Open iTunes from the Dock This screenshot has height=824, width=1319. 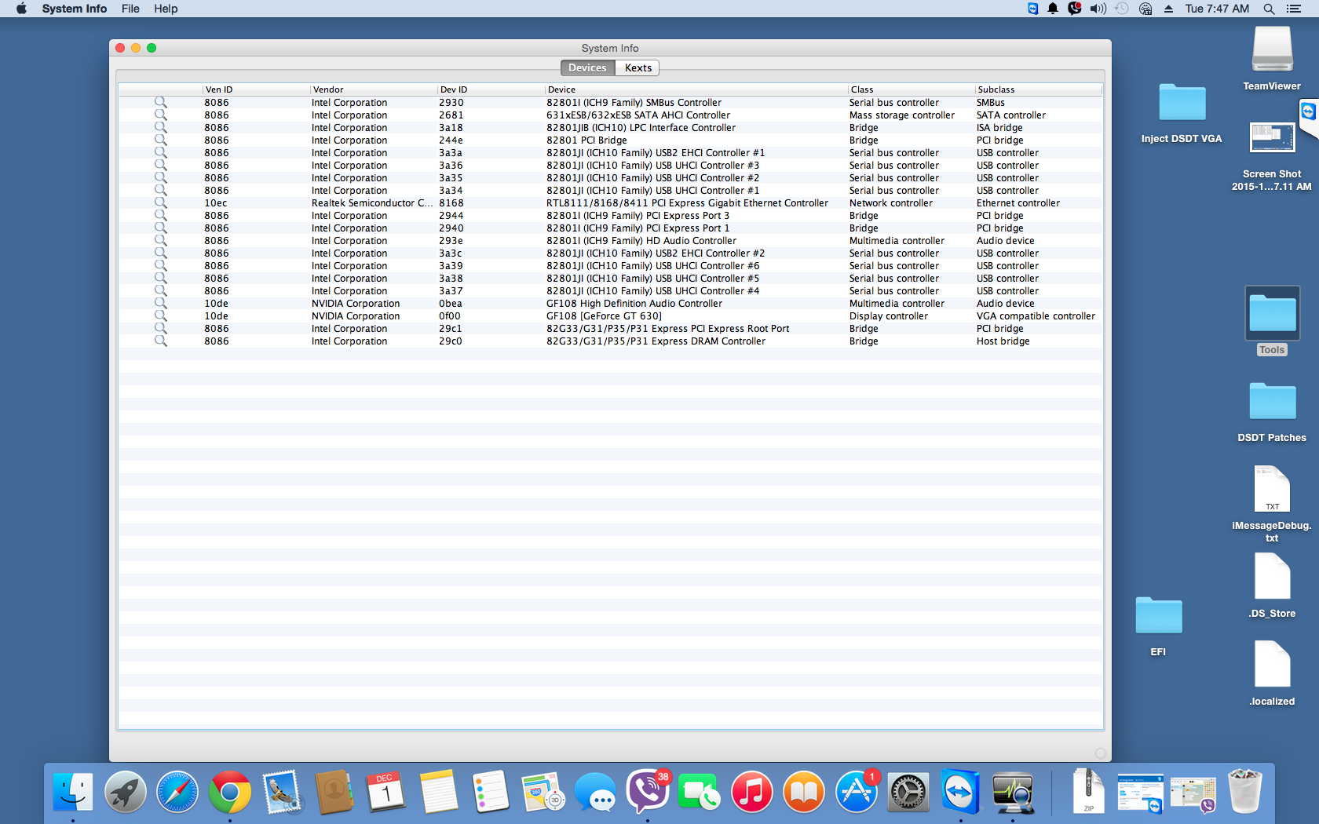(x=751, y=792)
